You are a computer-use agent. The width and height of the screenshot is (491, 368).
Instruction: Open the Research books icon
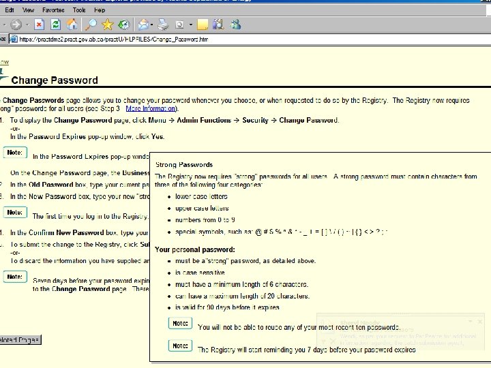pyautogui.click(x=218, y=25)
